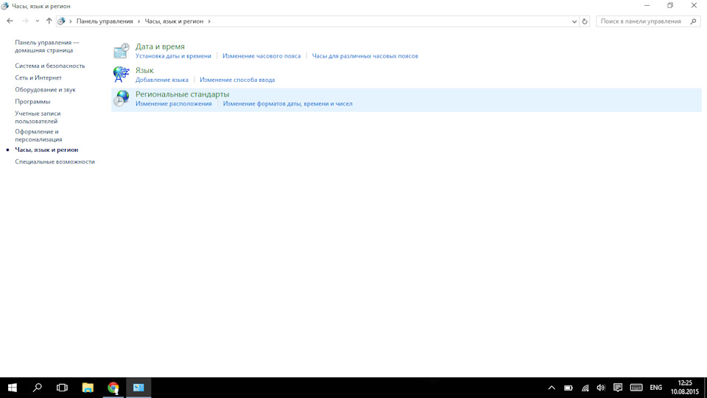
Task: Open the Windows Start menu
Action: (13, 388)
